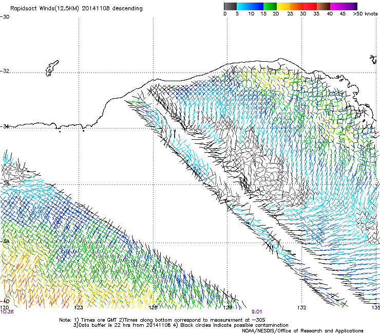Click the '-30' latitude label
This screenshot has width=380, height=334.
click(5, 17)
